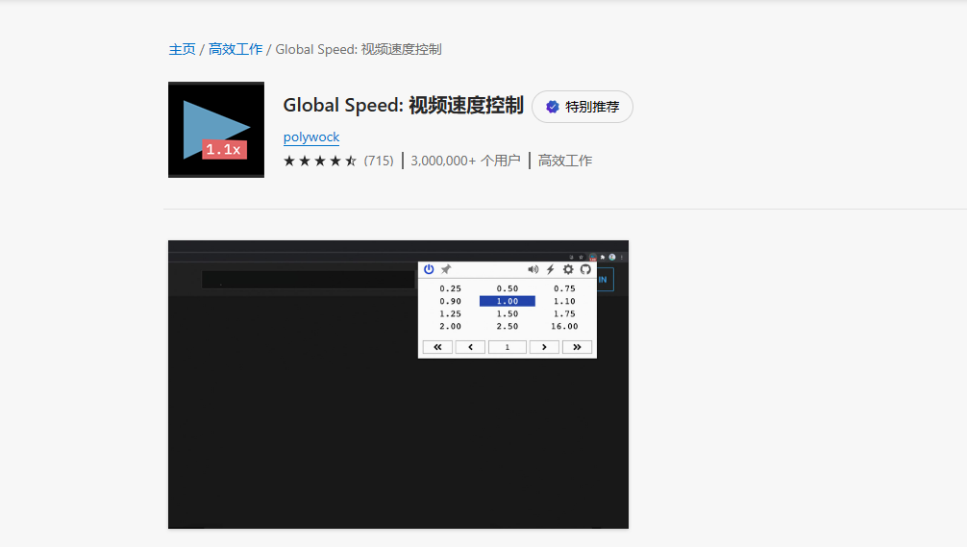Click the double right arrow speed button

tap(578, 347)
